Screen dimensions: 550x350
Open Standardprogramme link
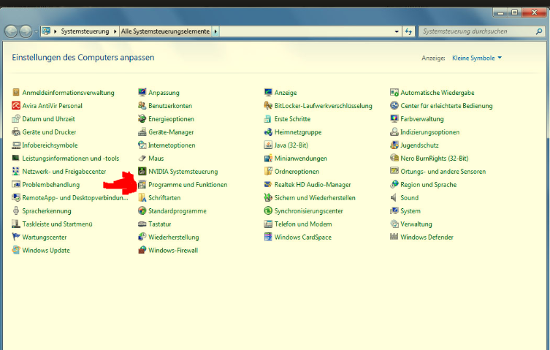(x=177, y=210)
